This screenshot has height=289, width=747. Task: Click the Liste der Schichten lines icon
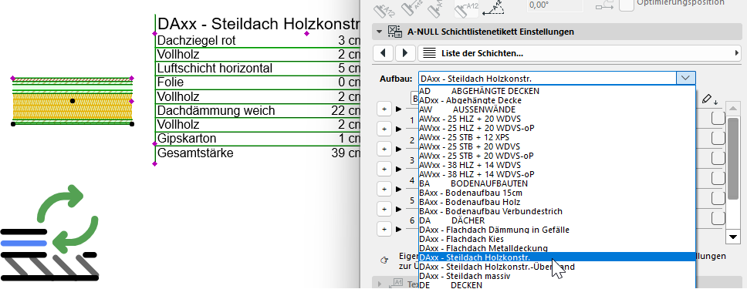click(x=429, y=53)
